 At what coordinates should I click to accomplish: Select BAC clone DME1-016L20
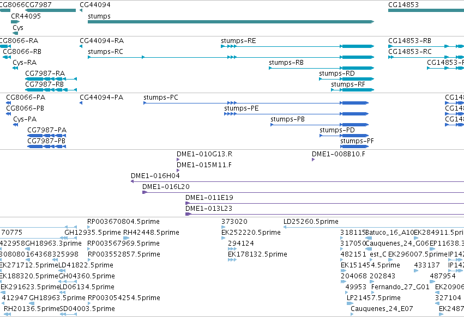[303, 192]
